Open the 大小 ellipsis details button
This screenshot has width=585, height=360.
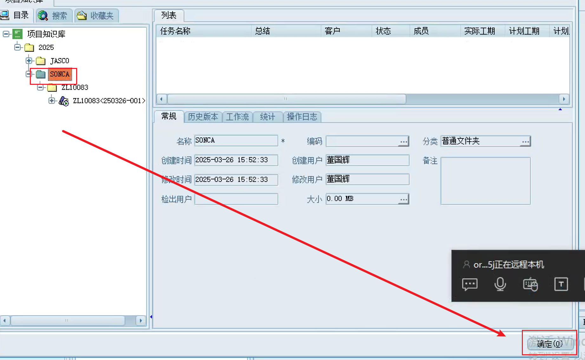[x=404, y=199]
